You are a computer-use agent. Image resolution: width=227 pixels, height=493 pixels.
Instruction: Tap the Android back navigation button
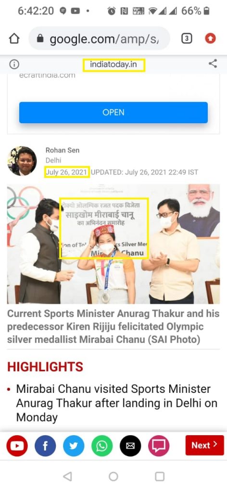67,477
